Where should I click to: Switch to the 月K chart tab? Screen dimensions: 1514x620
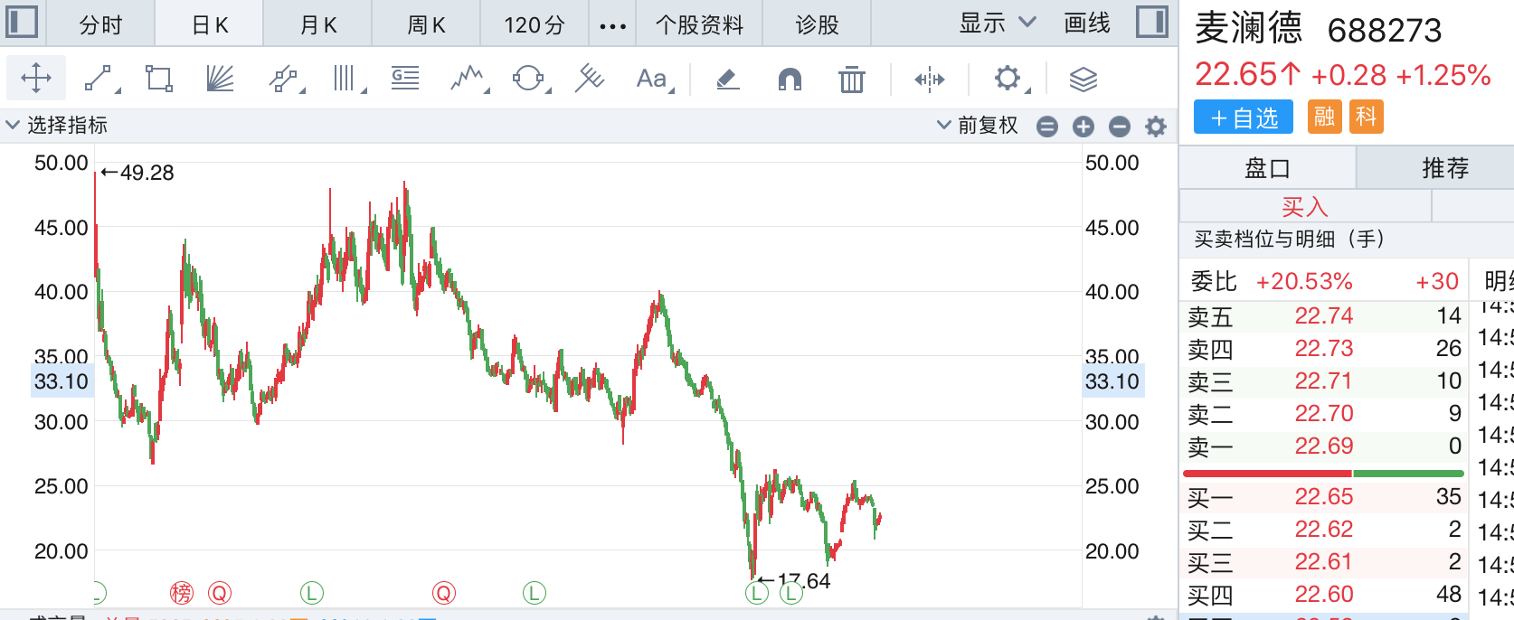pos(317,24)
